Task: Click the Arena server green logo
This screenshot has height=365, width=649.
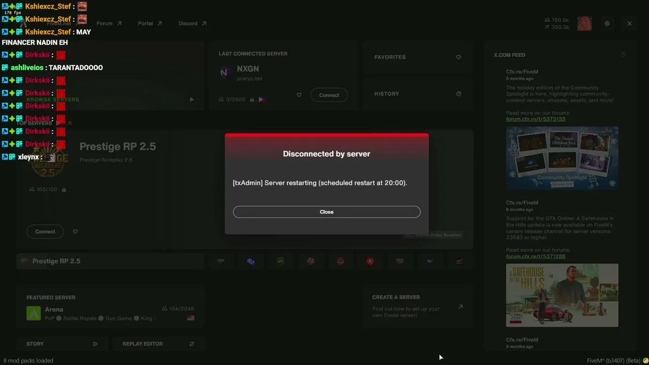Action: click(x=33, y=313)
